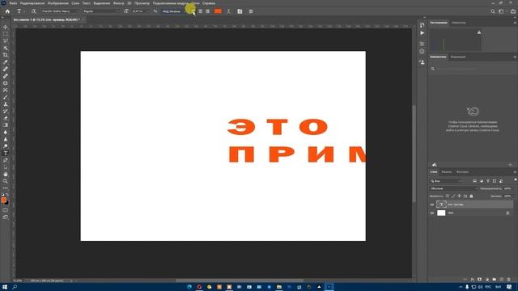518x291 pixels.
Task: Select the Clone Stamp tool
Action: click(x=6, y=104)
